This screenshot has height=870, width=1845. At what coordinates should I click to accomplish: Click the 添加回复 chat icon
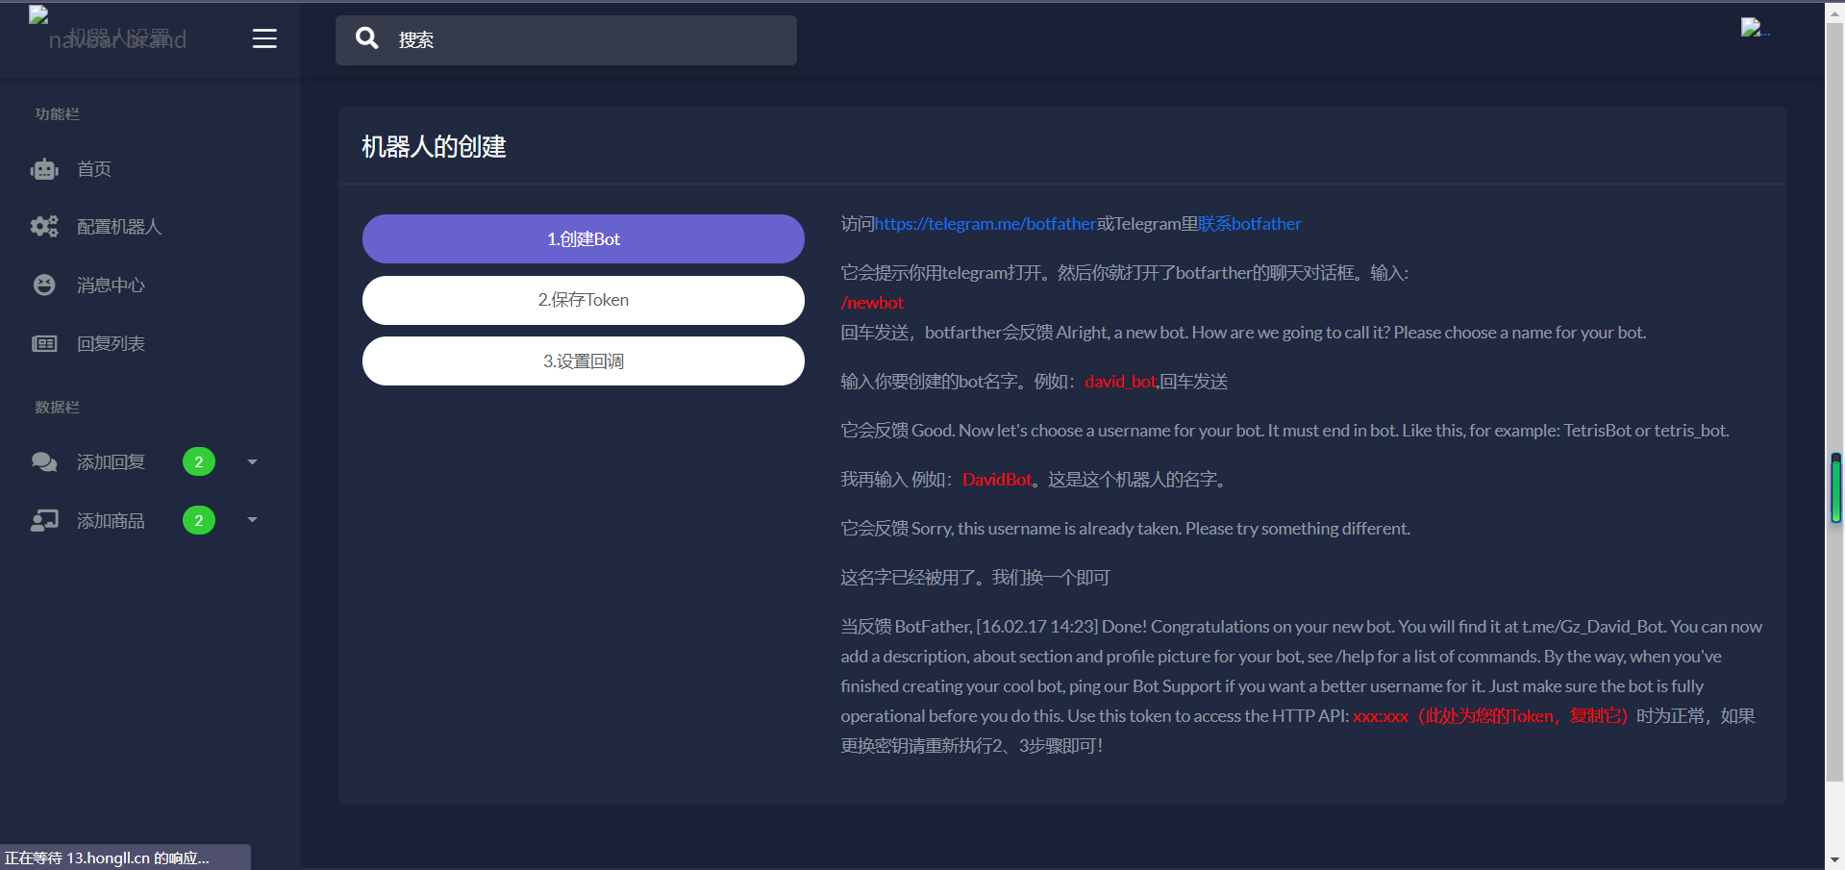coord(43,461)
